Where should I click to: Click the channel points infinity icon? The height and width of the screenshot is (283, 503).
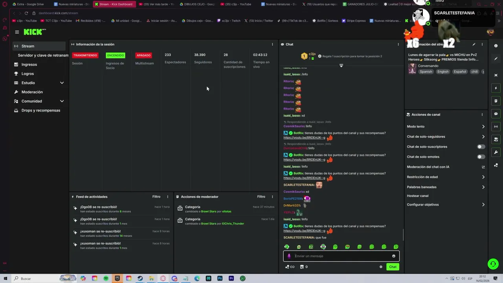tap(290, 267)
